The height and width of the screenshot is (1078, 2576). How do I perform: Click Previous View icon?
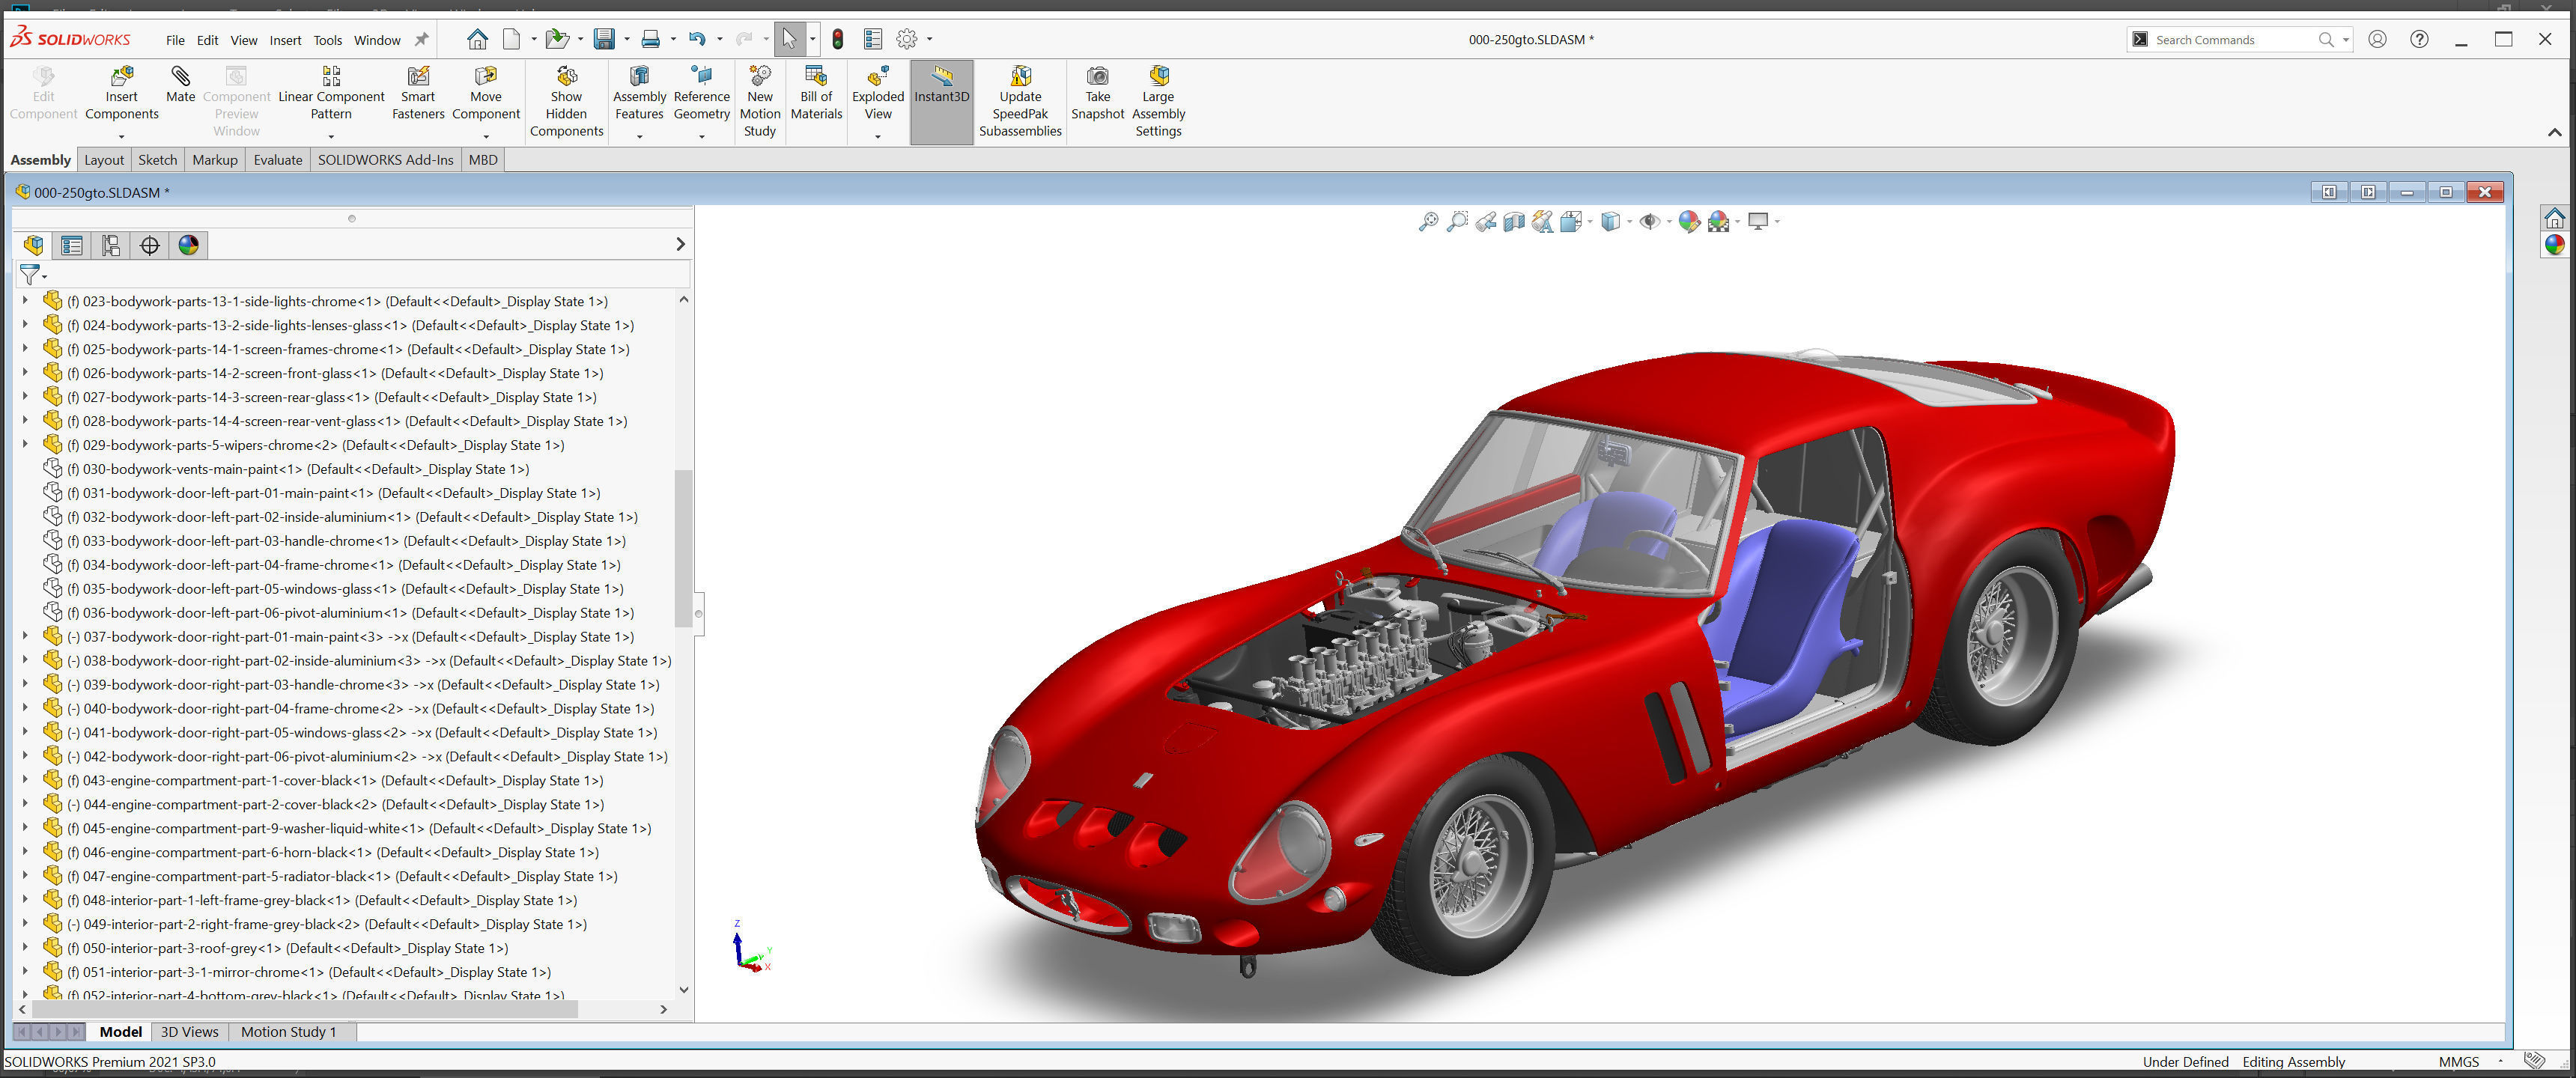1485,221
